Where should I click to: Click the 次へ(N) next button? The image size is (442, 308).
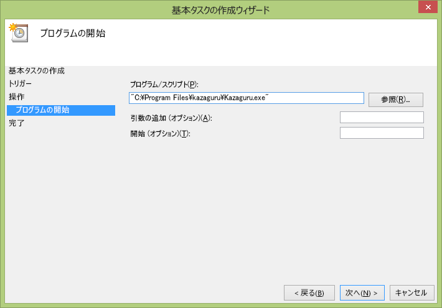coord(362,293)
